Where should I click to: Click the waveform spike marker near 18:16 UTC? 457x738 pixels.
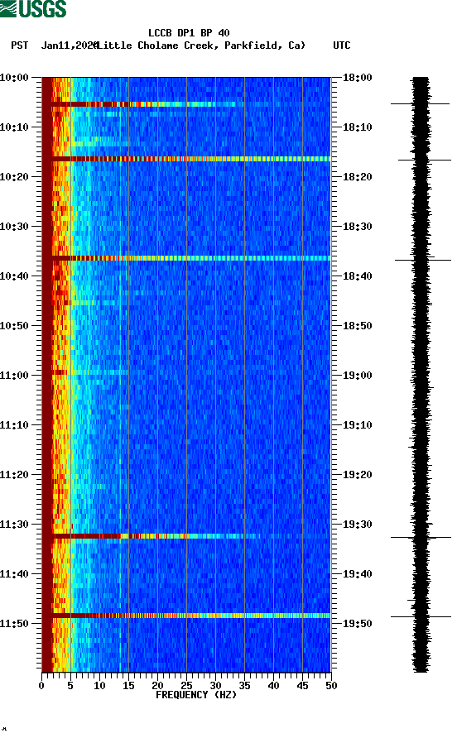tap(425, 160)
